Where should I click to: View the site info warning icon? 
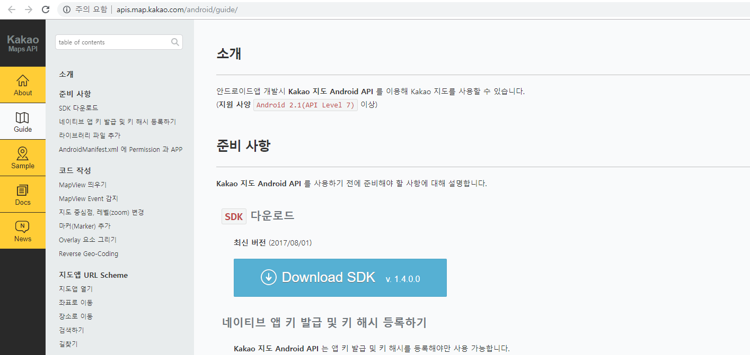67,10
